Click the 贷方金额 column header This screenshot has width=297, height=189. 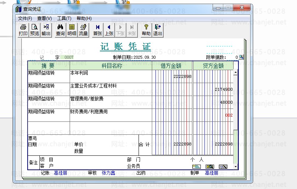click(213, 66)
